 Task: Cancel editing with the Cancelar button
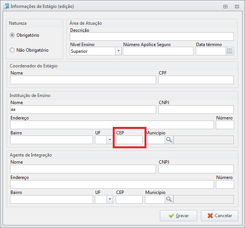(220, 216)
